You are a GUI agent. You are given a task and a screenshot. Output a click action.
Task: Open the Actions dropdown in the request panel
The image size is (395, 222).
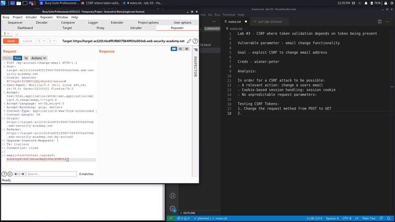38,58
